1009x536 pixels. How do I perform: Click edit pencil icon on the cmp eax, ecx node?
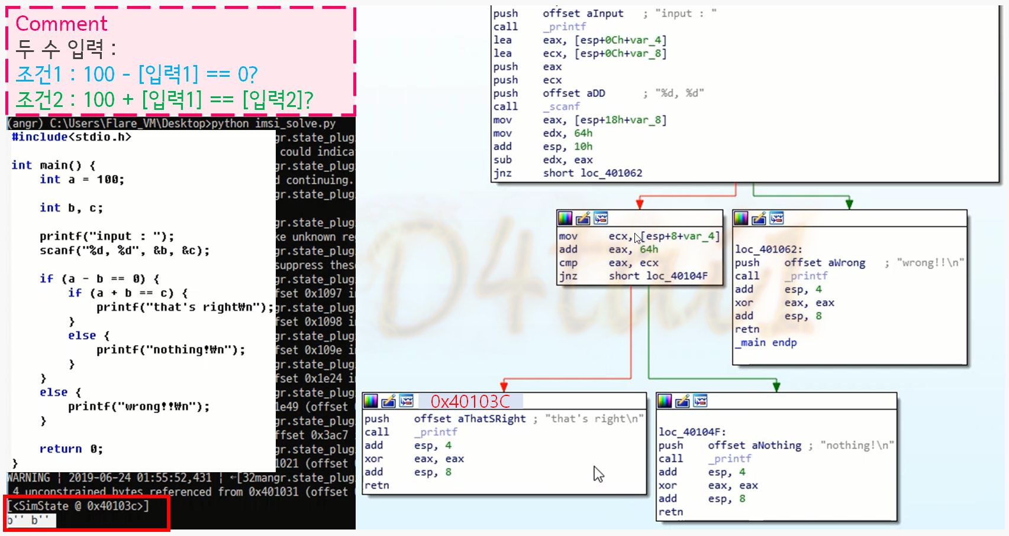[584, 219]
